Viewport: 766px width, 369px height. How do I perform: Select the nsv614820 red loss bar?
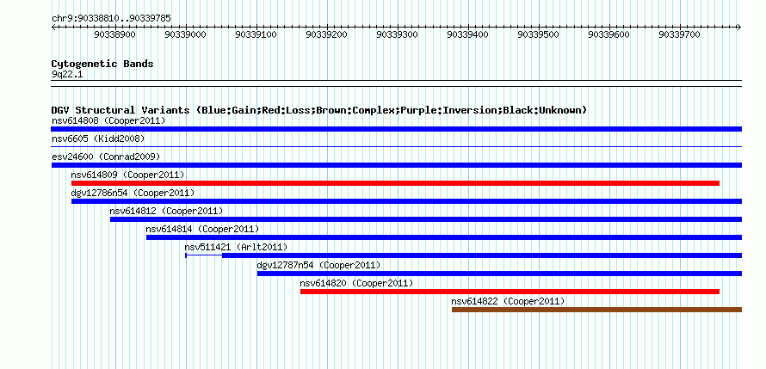[x=510, y=292]
